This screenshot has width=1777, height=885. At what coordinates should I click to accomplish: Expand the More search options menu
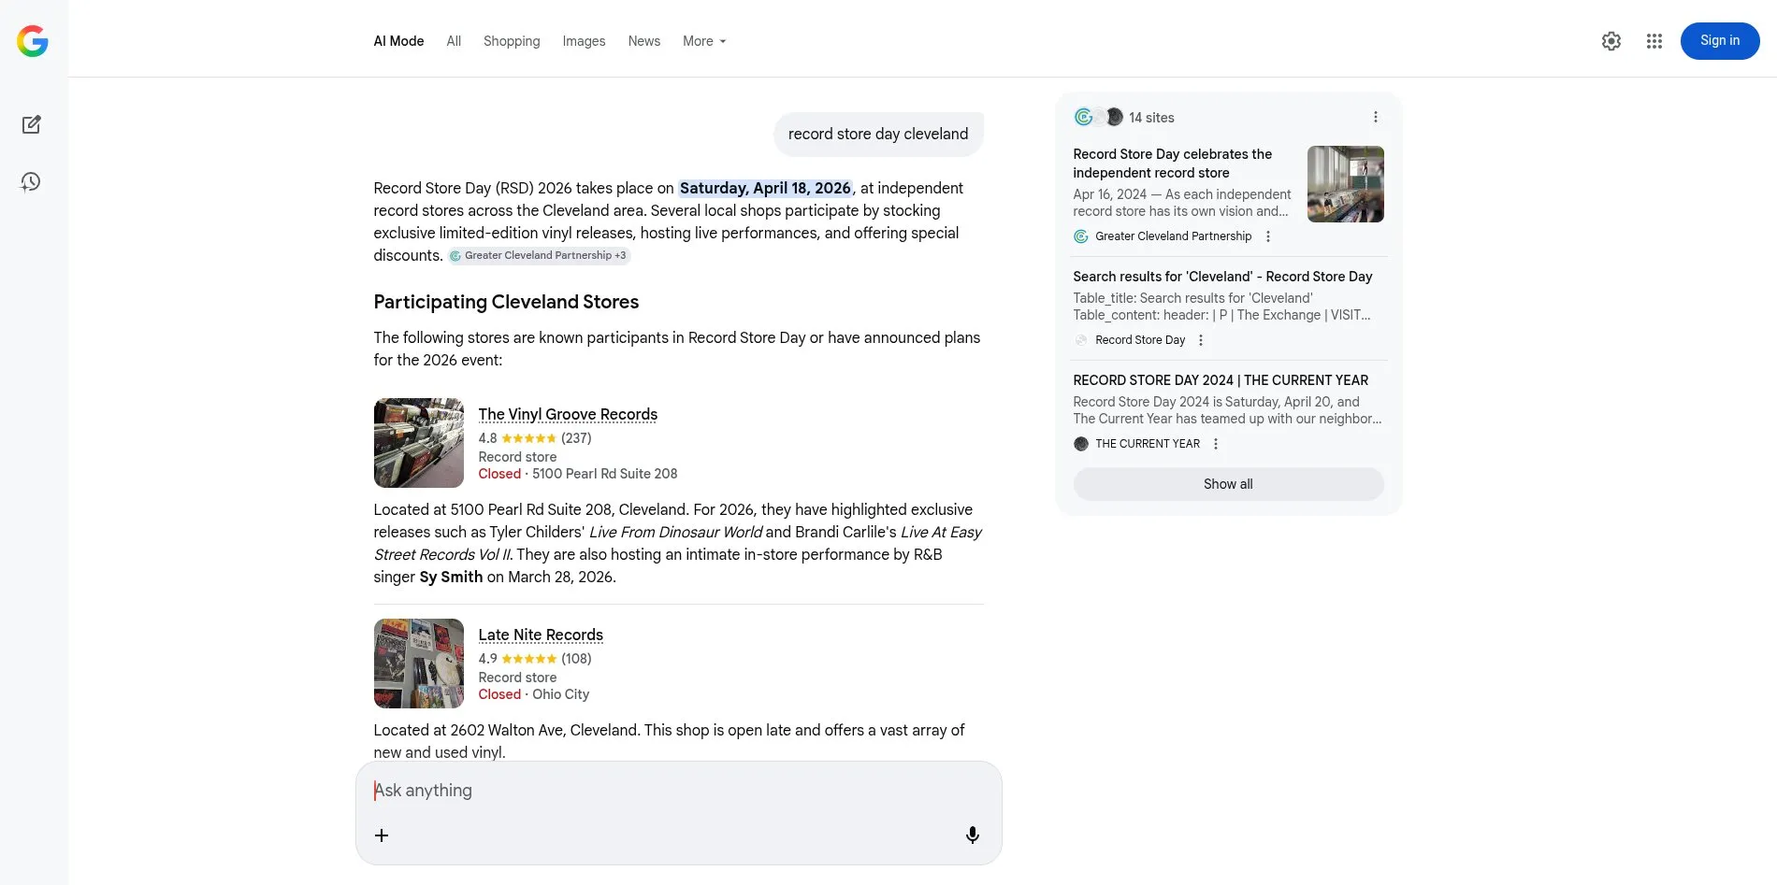(x=703, y=41)
